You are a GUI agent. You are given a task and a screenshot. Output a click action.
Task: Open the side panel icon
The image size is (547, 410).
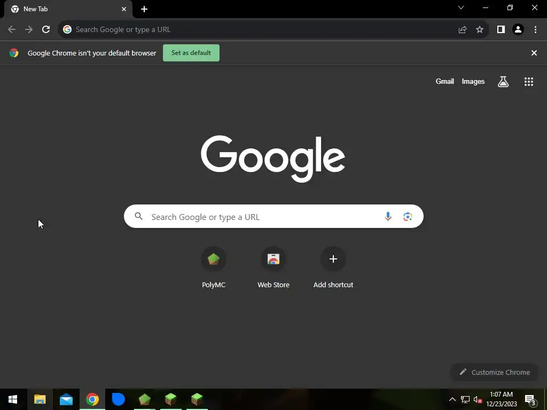point(501,30)
